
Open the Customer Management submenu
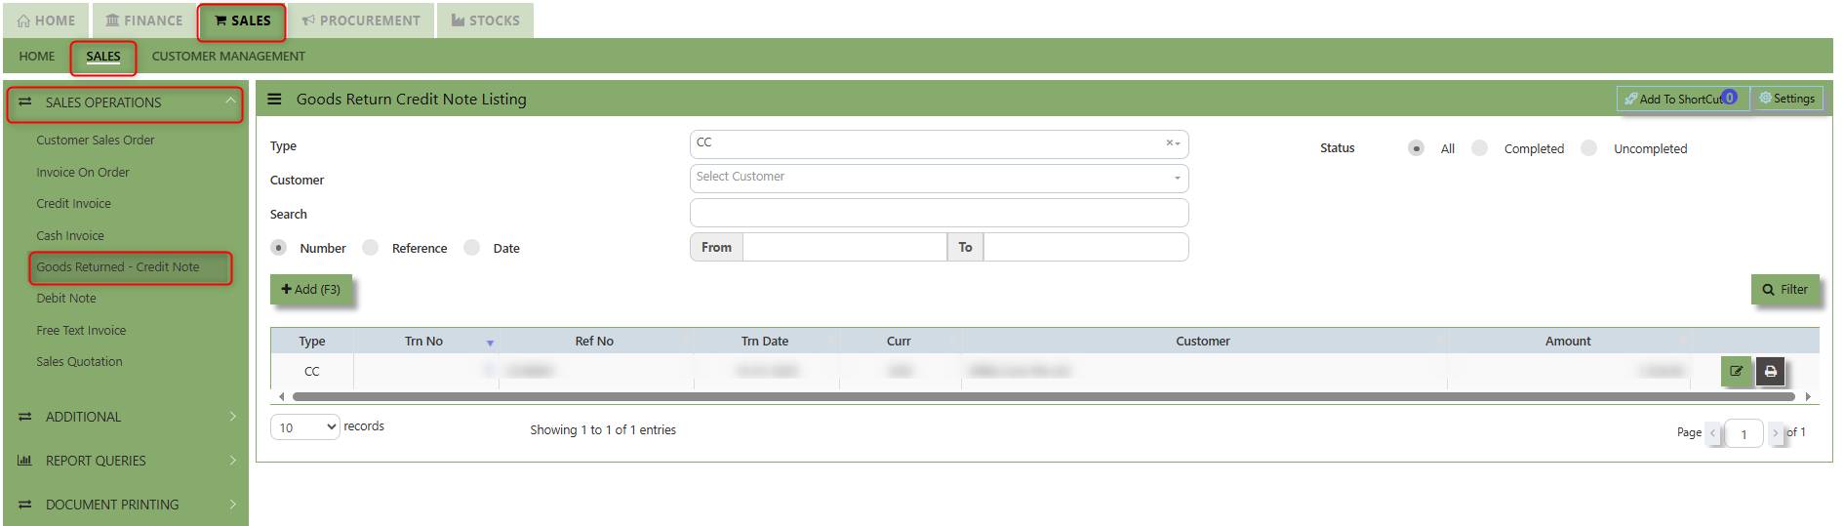(228, 57)
